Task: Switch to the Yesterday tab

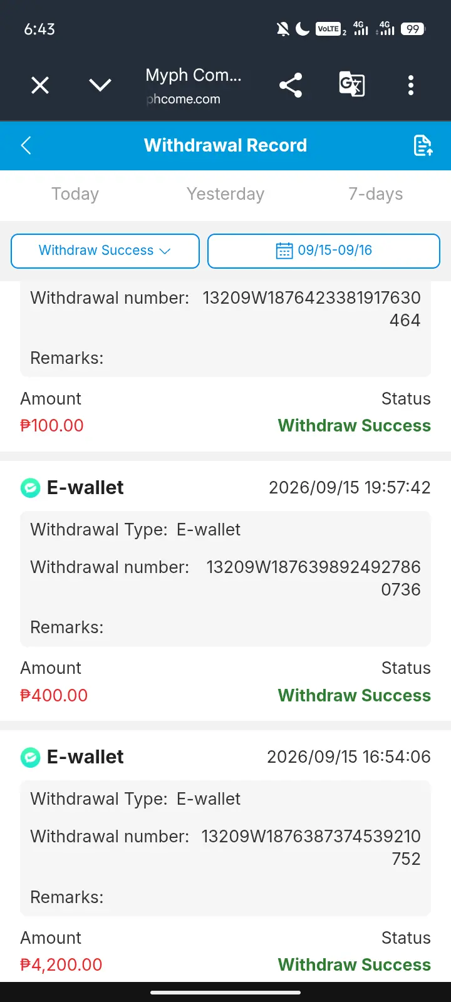Action: click(225, 194)
